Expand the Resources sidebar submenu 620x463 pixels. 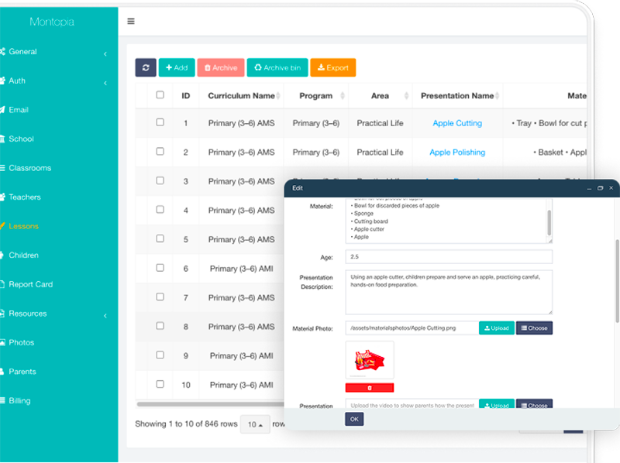pos(28,314)
